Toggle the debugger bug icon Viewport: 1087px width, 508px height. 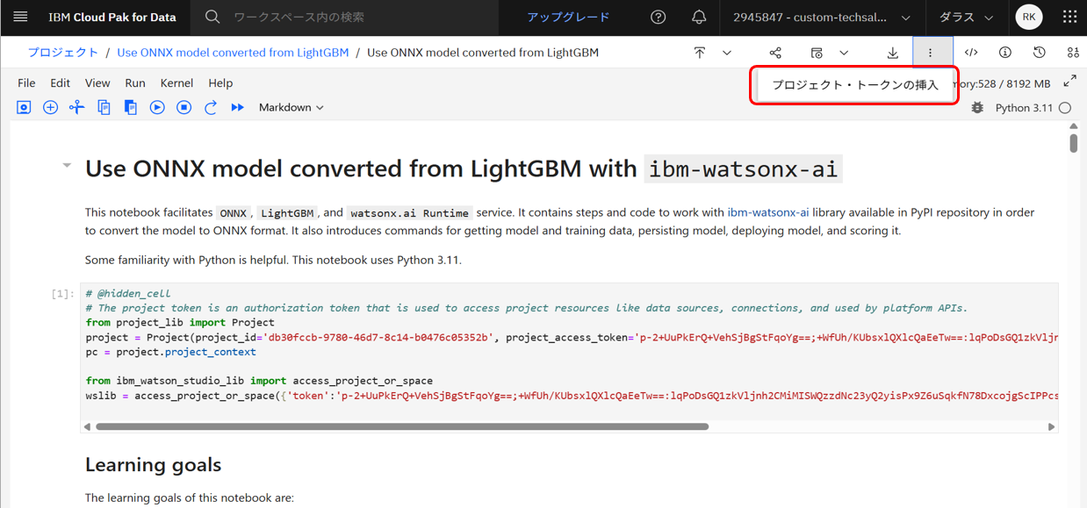pos(977,108)
